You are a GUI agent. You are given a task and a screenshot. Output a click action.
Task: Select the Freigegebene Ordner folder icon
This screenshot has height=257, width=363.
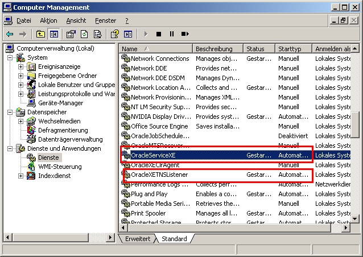[31, 76]
